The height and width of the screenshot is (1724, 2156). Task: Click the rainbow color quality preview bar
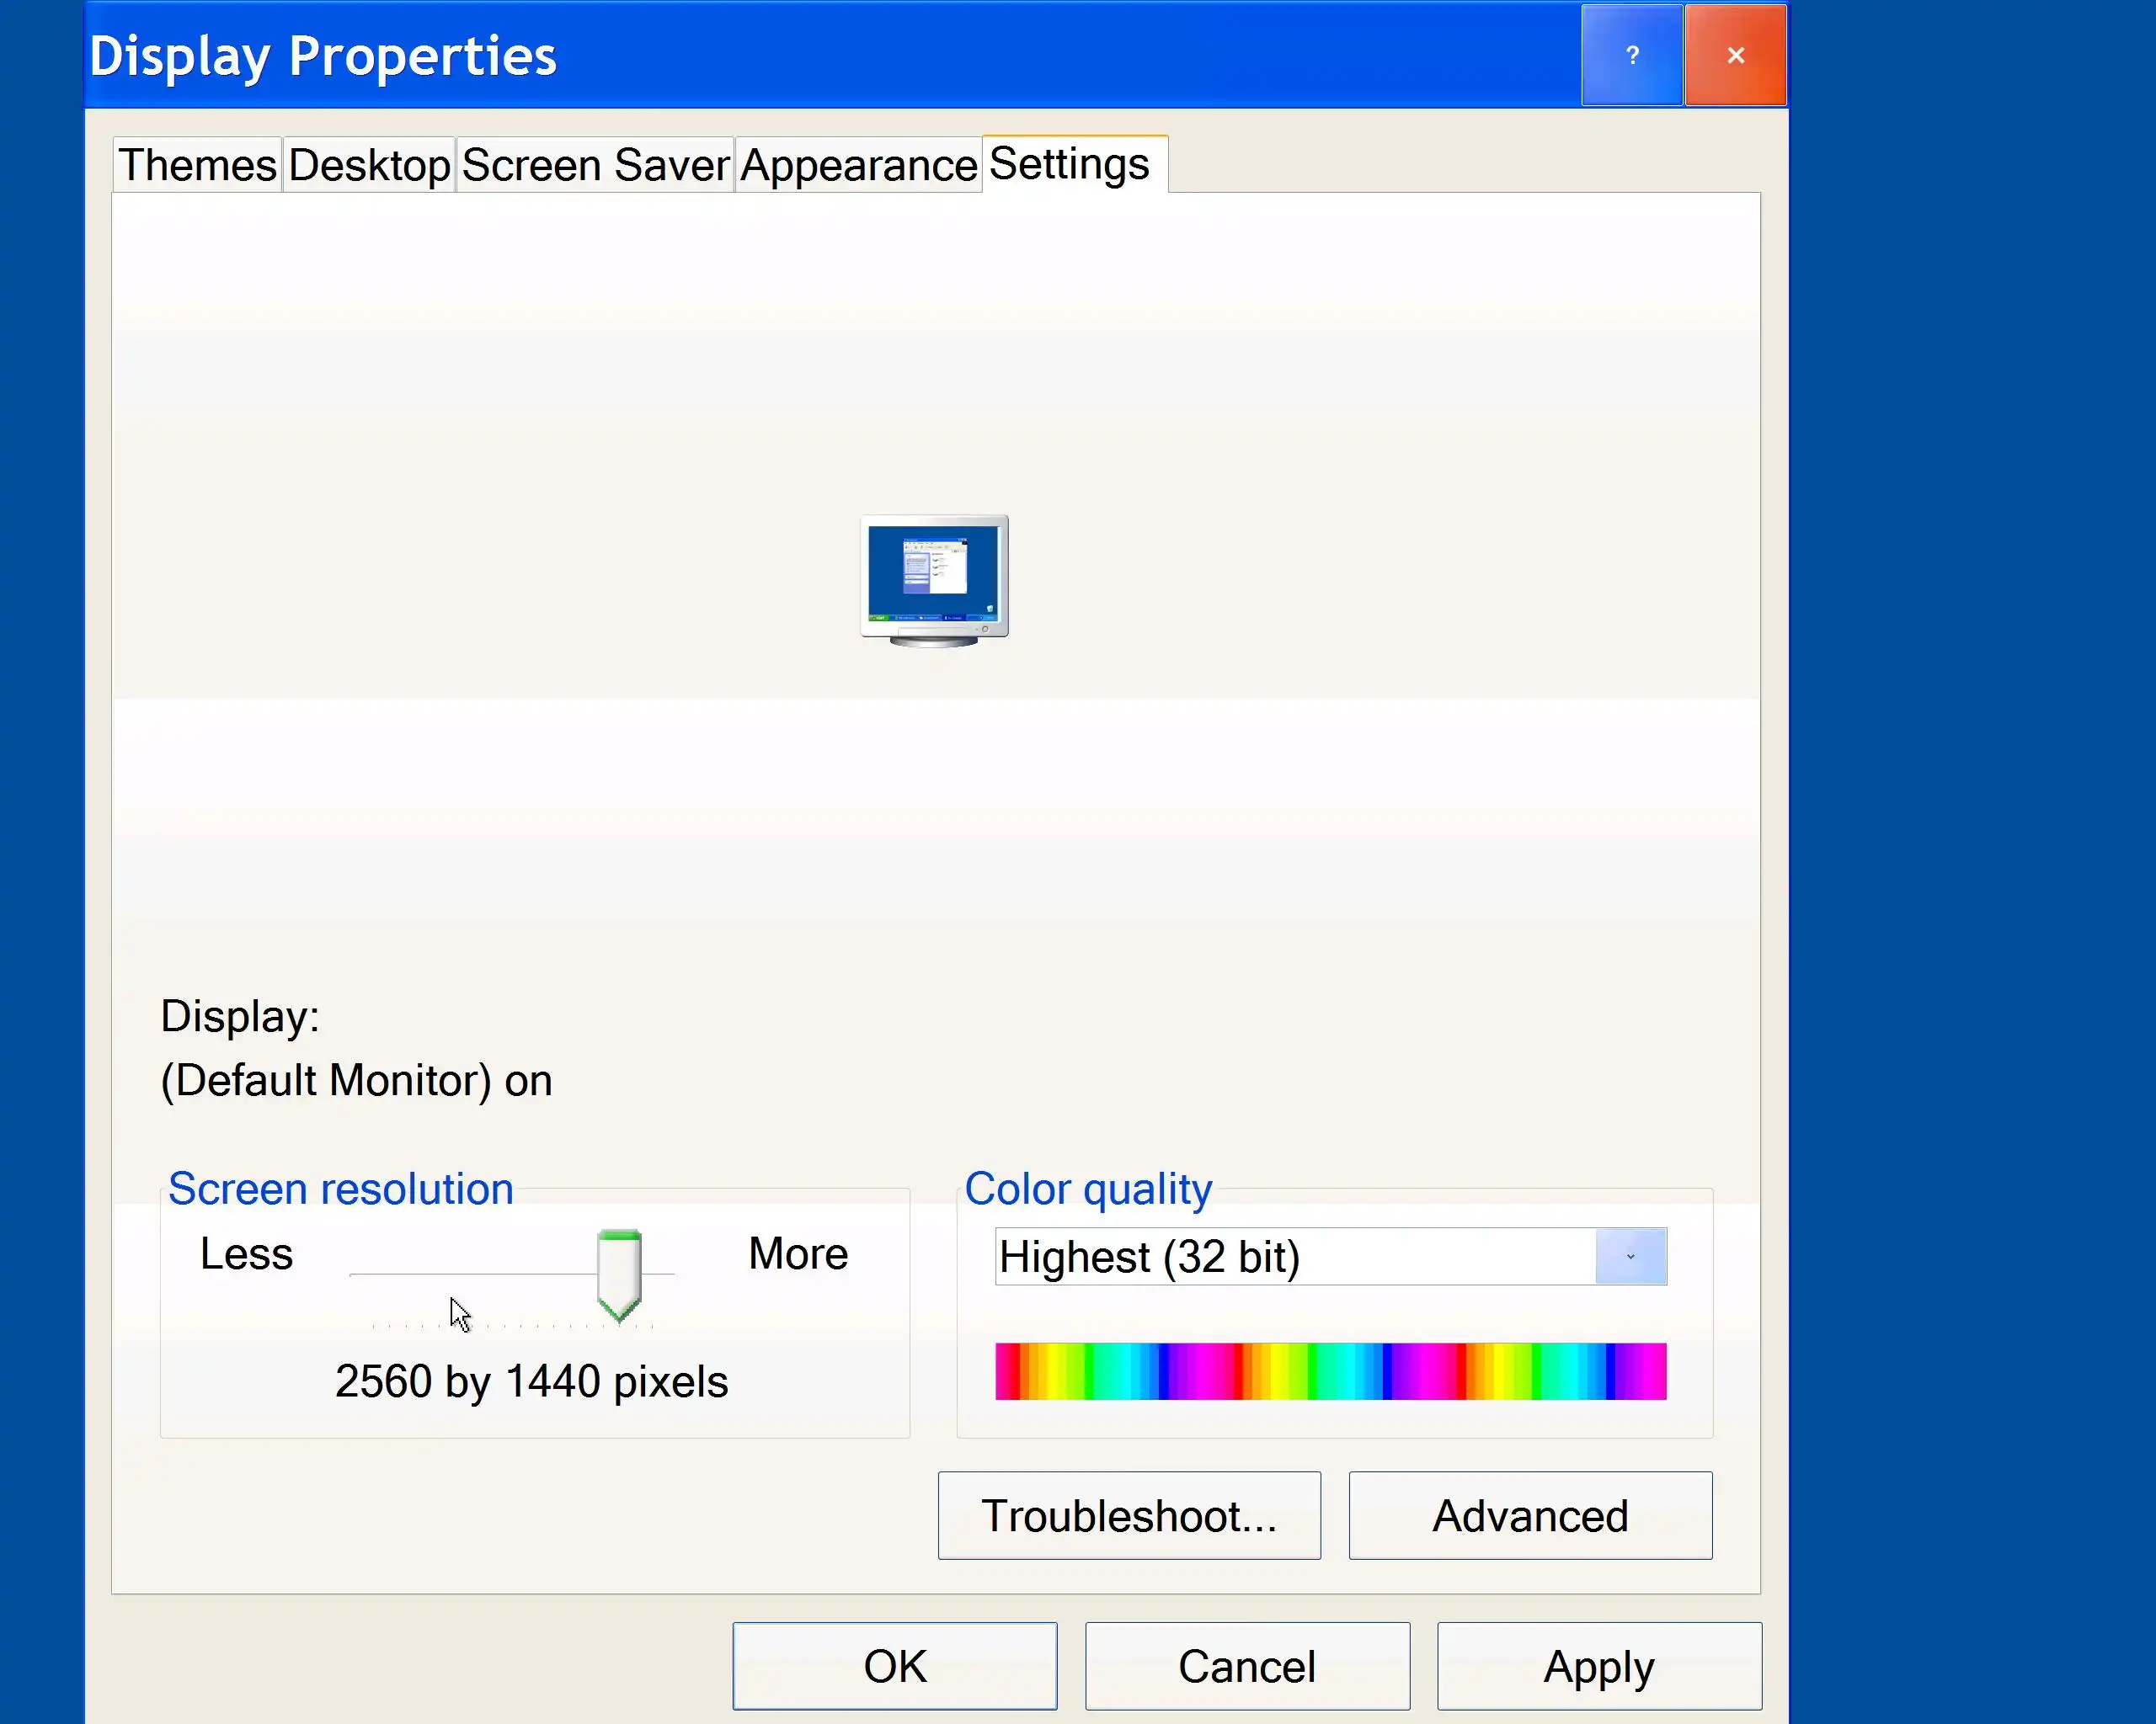point(1330,1371)
